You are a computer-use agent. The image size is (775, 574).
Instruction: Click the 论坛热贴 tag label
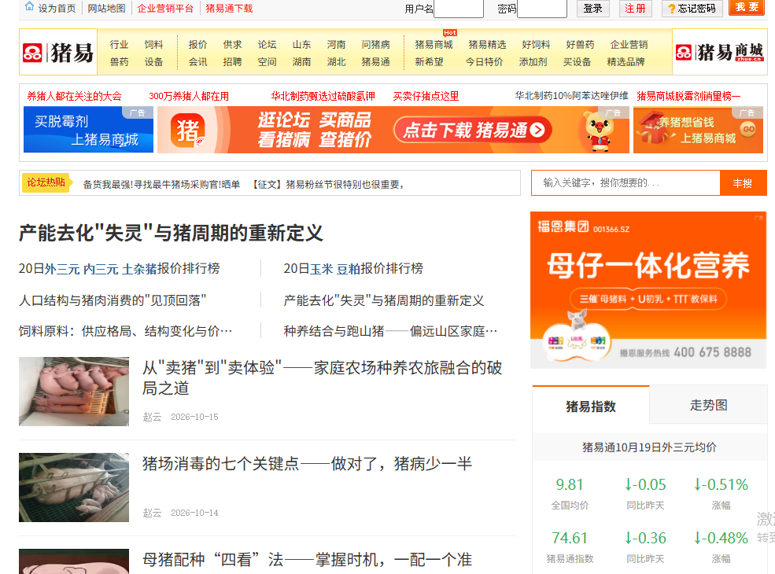point(46,182)
